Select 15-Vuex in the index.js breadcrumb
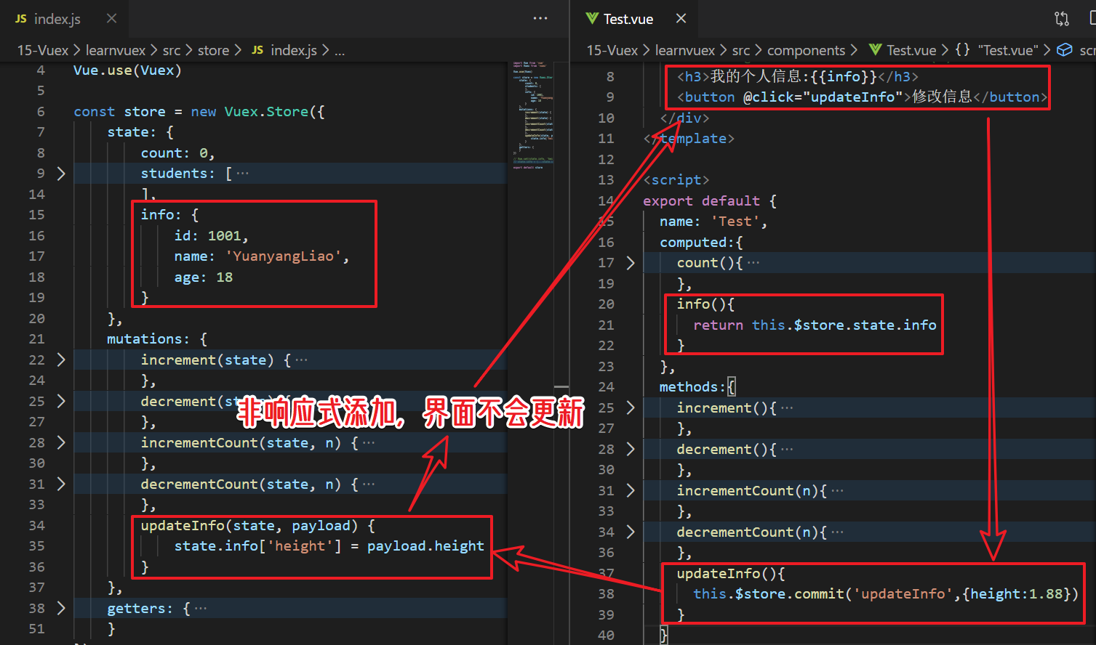 point(43,50)
